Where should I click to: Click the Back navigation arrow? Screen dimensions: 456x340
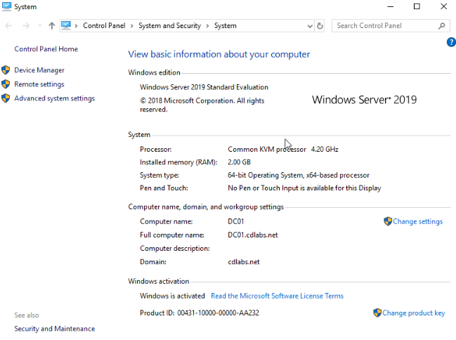pos(8,26)
